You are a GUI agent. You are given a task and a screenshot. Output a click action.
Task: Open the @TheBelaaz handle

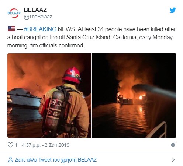point(38,17)
